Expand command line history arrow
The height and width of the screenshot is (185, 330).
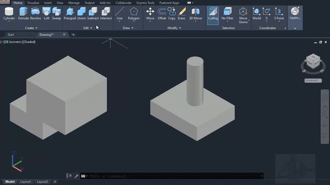(261, 176)
